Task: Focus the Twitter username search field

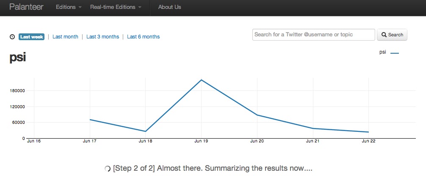Action: point(314,35)
